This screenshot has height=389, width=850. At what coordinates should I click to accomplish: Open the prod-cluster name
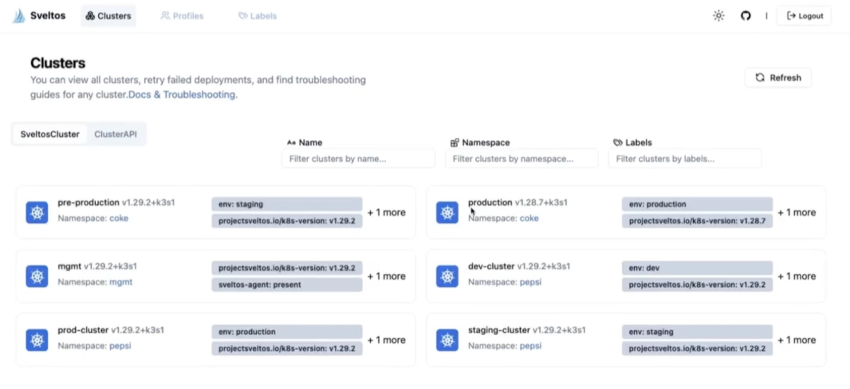pos(83,330)
